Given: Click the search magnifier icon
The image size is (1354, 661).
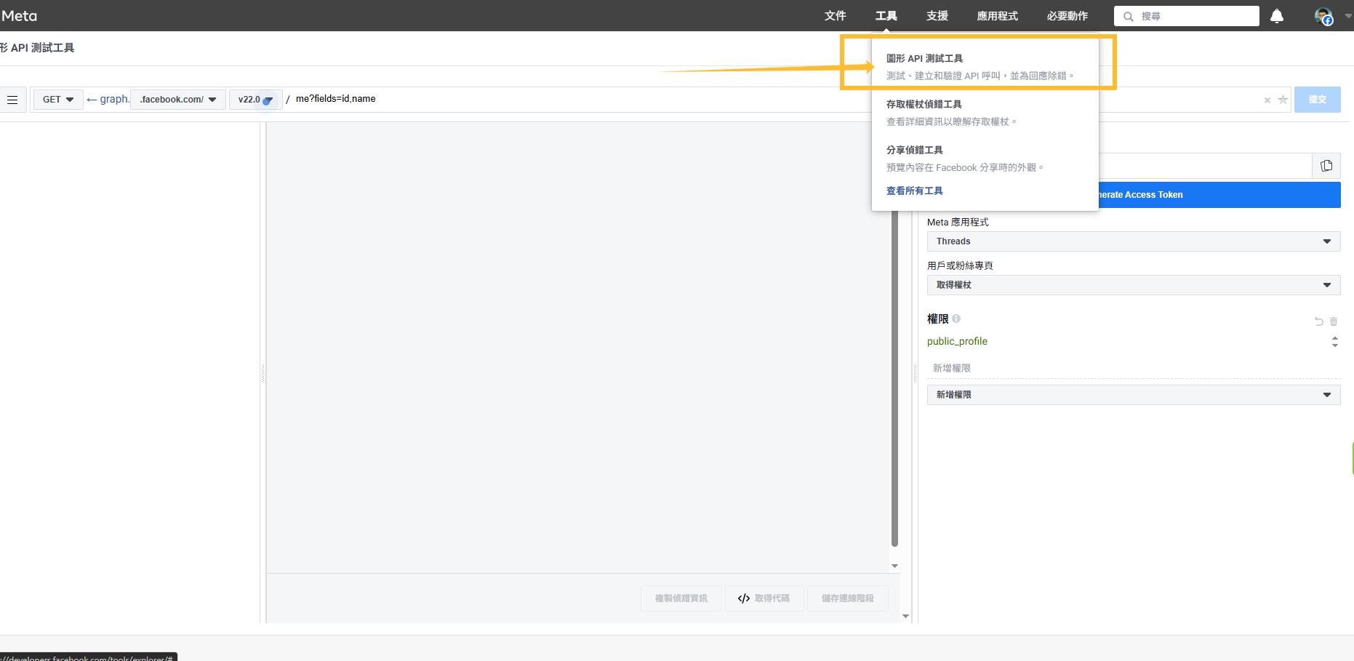Looking at the screenshot, I should pyautogui.click(x=1129, y=16).
